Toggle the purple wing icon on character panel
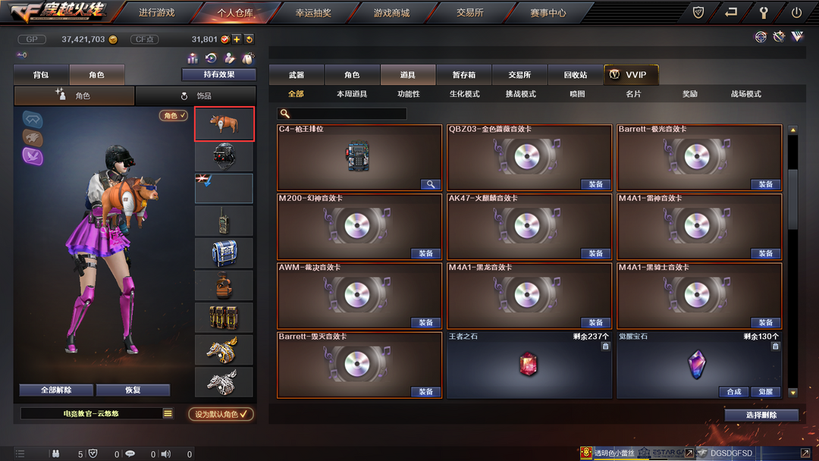 [33, 156]
